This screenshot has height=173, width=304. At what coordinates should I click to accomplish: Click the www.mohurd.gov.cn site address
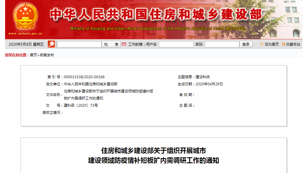[25, 33]
